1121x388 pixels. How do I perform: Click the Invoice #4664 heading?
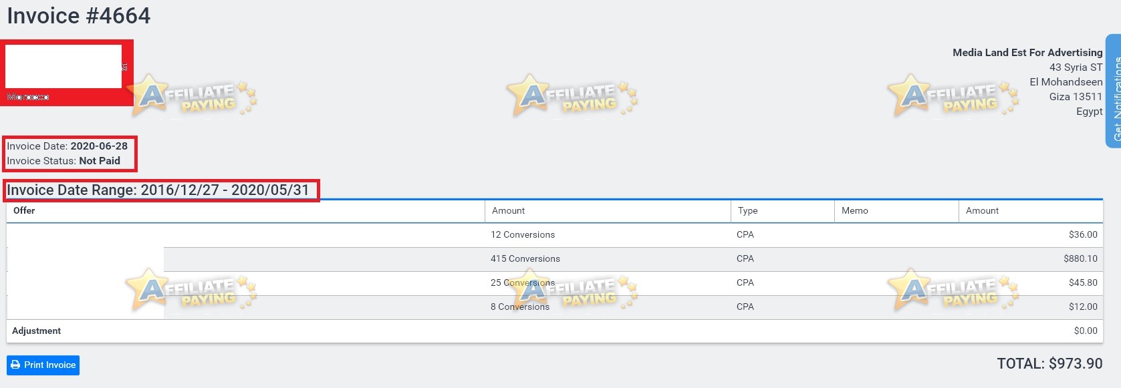(x=79, y=15)
